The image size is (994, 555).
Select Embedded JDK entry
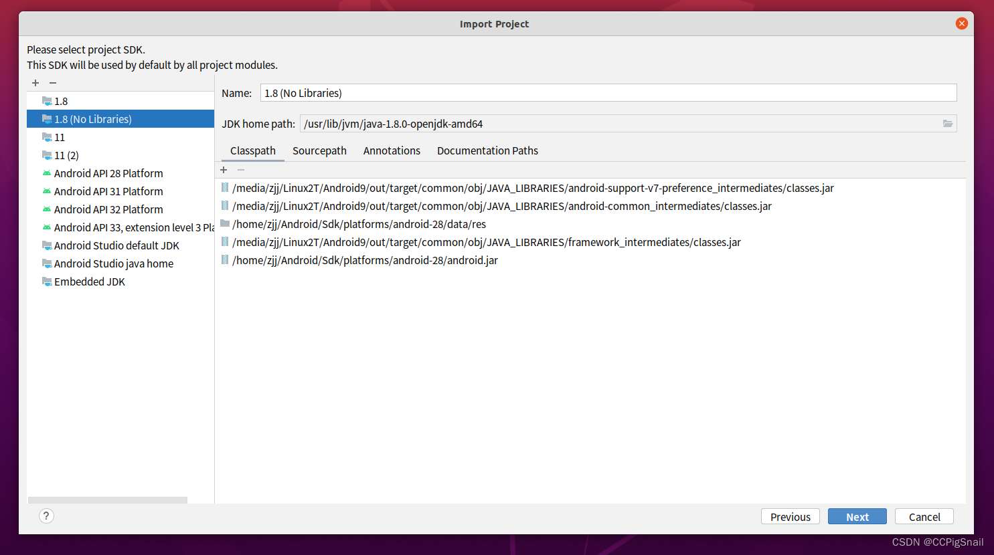[120, 282]
